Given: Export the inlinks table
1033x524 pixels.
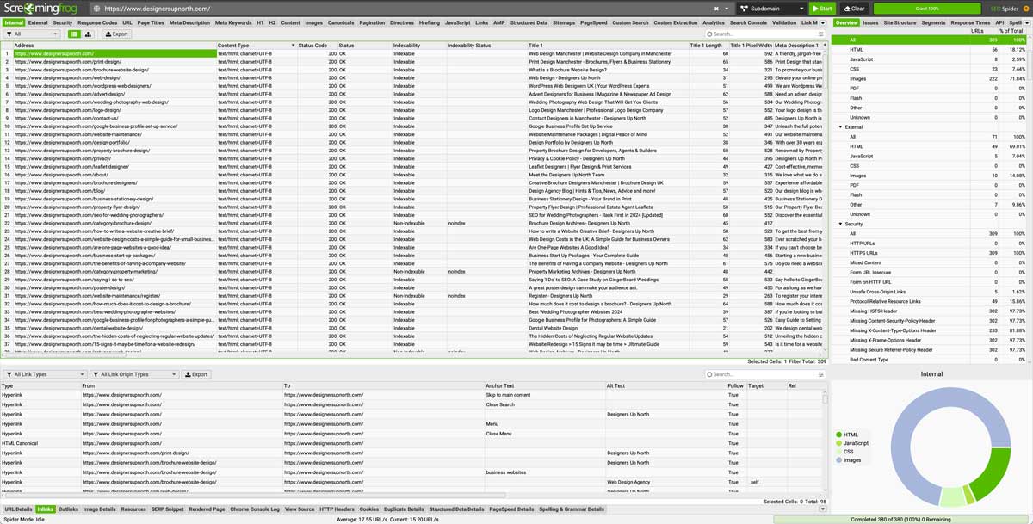Looking at the screenshot, I should tap(196, 374).
